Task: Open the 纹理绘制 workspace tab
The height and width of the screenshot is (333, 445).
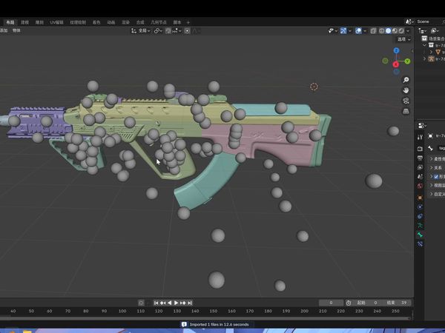Action: [x=78, y=22]
